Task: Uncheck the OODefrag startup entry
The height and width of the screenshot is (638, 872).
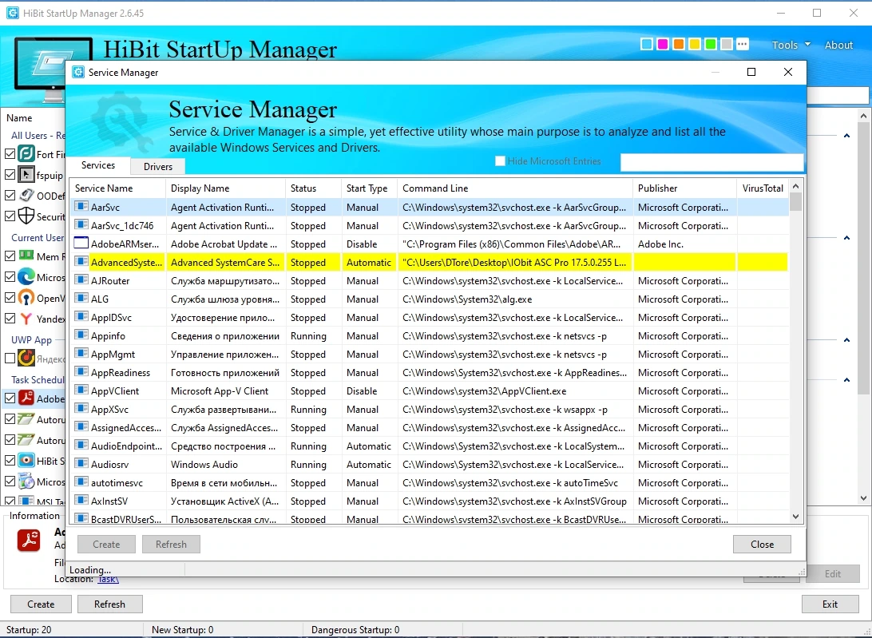Action: pyautogui.click(x=10, y=196)
